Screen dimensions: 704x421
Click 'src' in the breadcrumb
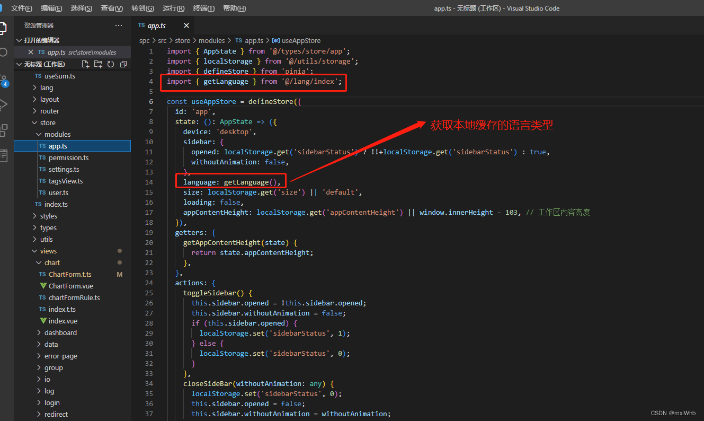162,40
